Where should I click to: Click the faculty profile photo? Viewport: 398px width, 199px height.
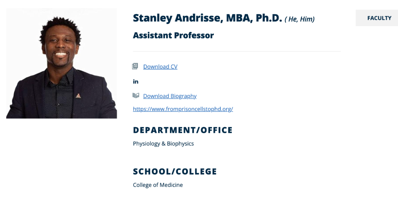(62, 63)
